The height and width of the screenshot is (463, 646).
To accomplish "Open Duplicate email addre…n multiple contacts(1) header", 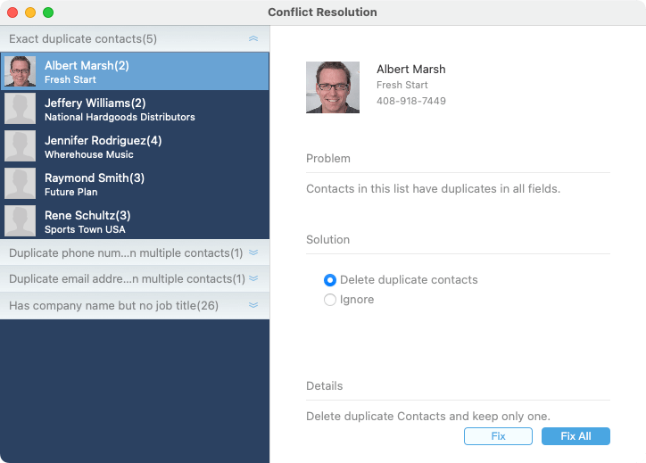I will click(x=135, y=279).
